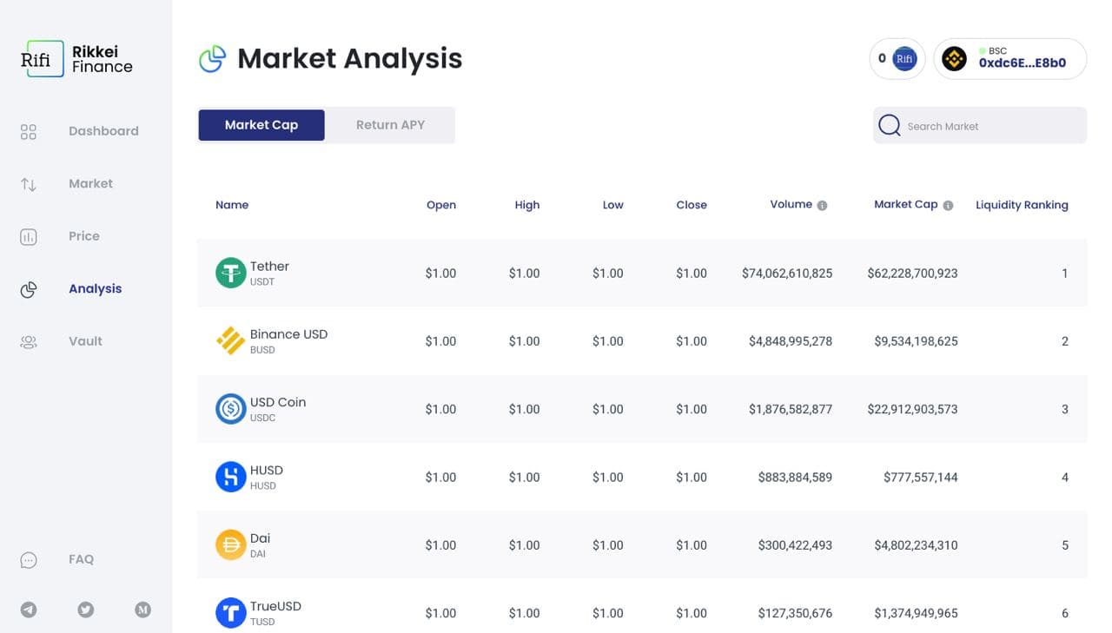Click the Tether coin icon
This screenshot has height=633, width=1112.
(231, 274)
